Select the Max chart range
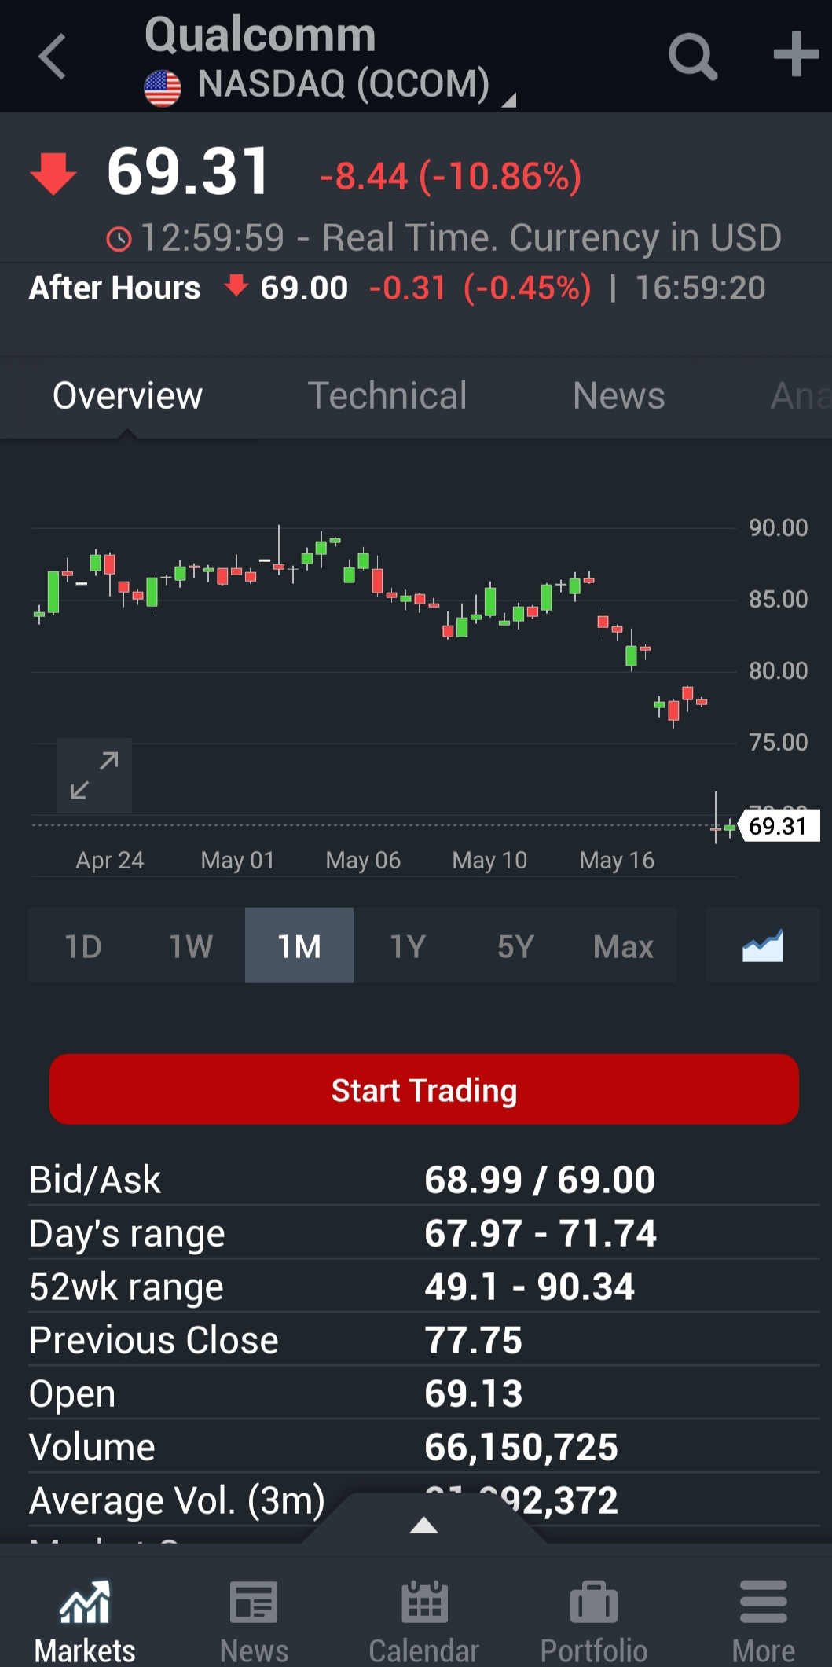Image resolution: width=832 pixels, height=1667 pixels. click(624, 946)
